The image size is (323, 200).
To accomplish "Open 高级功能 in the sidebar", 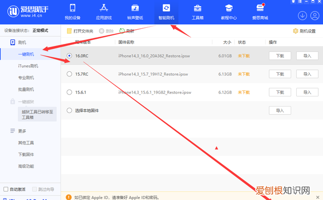I will tap(26, 166).
